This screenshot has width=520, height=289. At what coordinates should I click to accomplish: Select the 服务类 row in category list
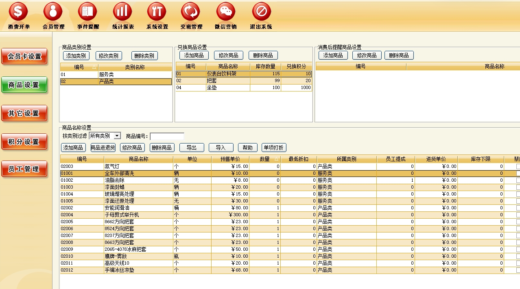[x=116, y=75]
